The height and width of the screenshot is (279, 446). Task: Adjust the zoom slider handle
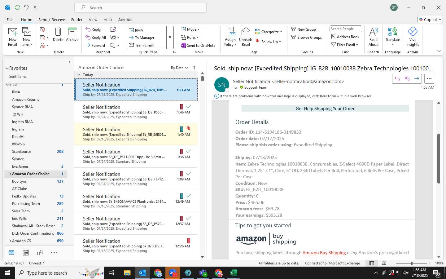click(412, 263)
